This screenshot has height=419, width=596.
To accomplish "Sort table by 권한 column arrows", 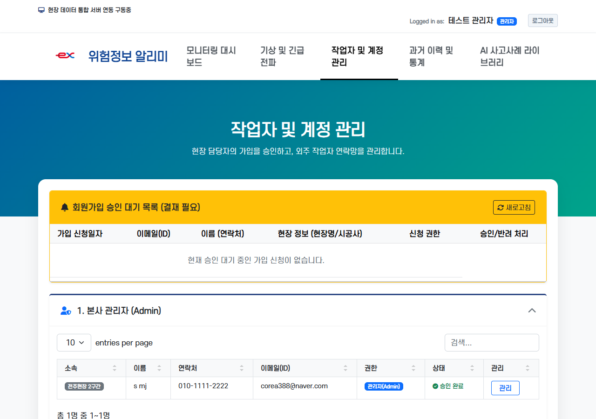I will (x=413, y=368).
